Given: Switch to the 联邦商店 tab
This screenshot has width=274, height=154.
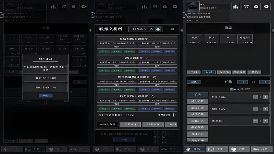Looking at the screenshot, I should click(x=130, y=125).
